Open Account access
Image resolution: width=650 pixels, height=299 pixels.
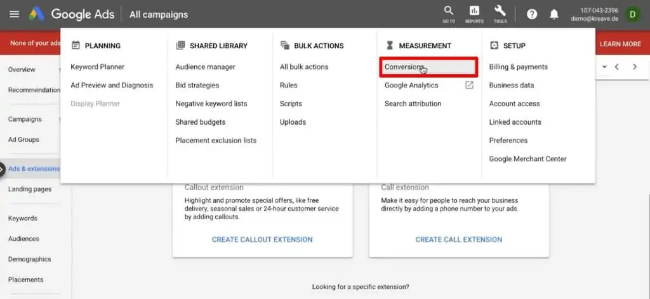(x=514, y=104)
